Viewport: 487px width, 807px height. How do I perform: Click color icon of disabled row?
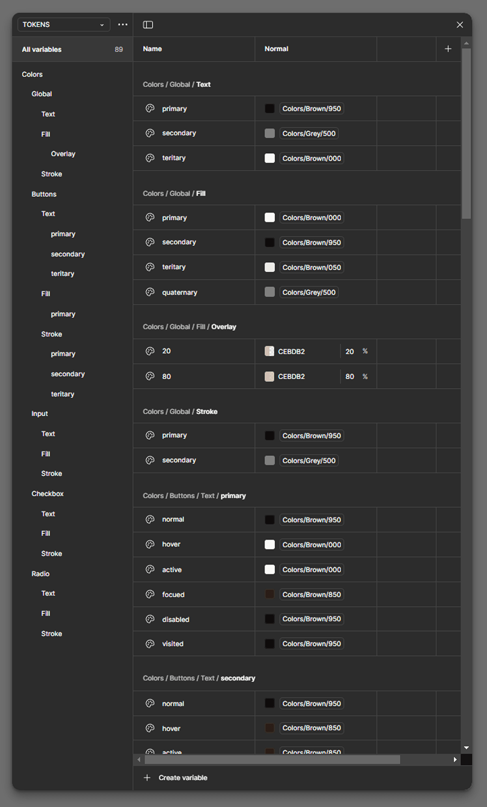point(150,619)
